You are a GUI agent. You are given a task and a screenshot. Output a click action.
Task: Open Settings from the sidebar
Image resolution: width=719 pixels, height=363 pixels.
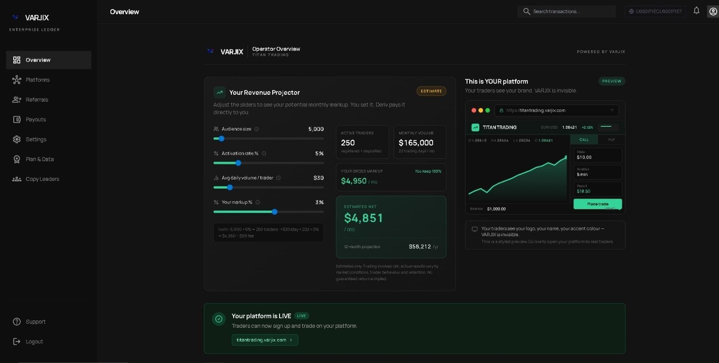pyautogui.click(x=49, y=140)
